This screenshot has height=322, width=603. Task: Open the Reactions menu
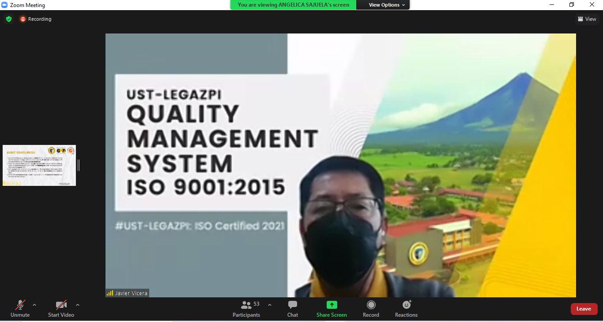point(406,309)
